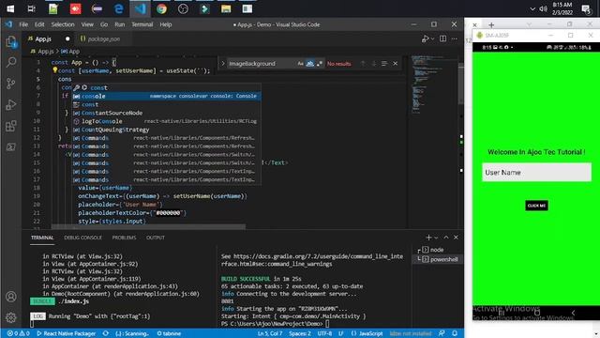Open the editor More Actions ellipsis
The width and height of the screenshot is (600, 338).
454,38
